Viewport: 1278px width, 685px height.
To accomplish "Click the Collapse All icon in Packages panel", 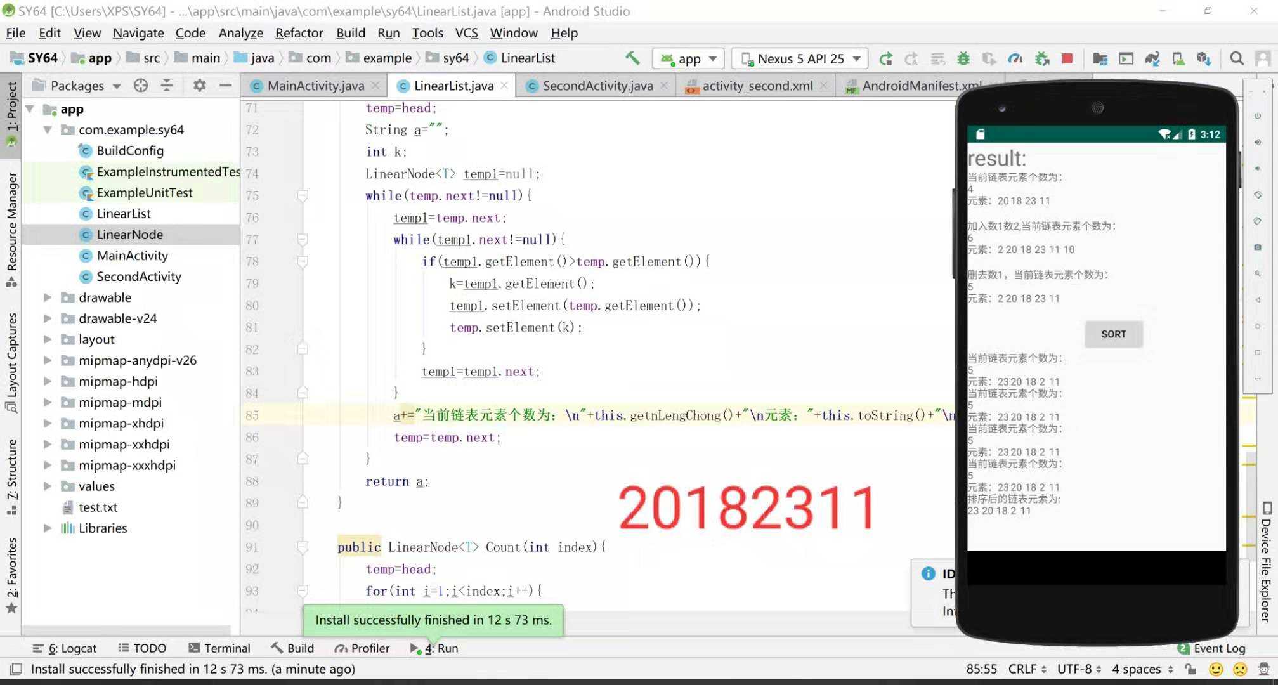I will [x=167, y=85].
